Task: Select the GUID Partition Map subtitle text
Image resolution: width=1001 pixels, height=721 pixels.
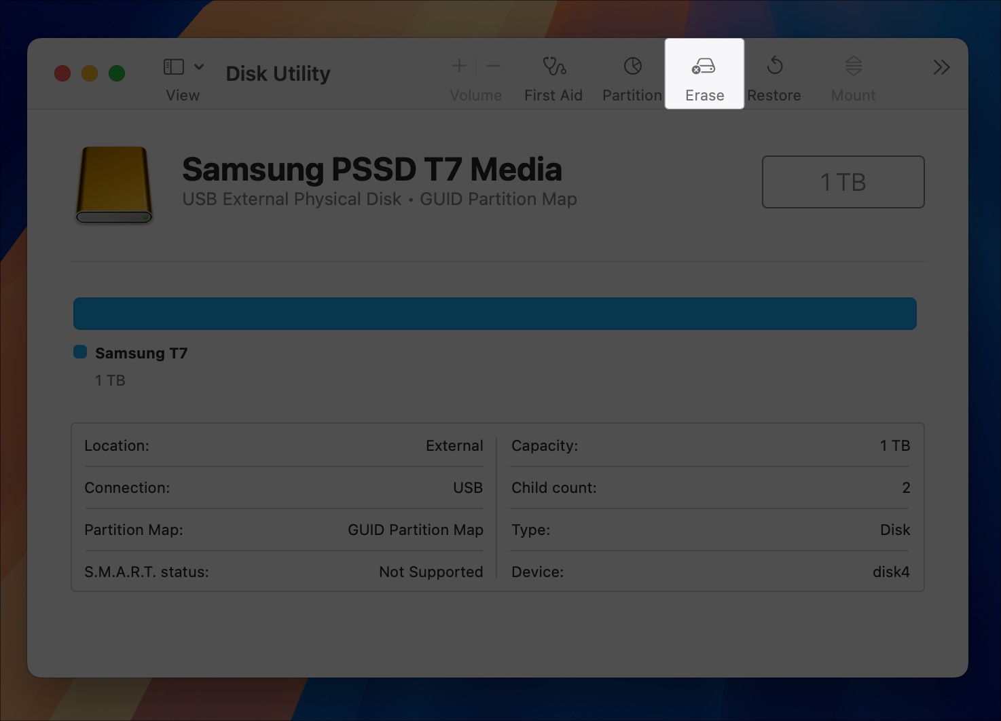Action: coord(498,199)
